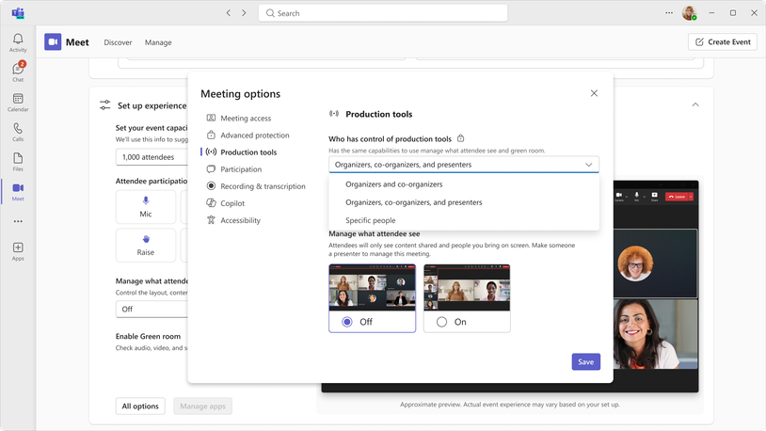This screenshot has height=431, width=766.
Task: Open Participation settings
Action: 234,169
